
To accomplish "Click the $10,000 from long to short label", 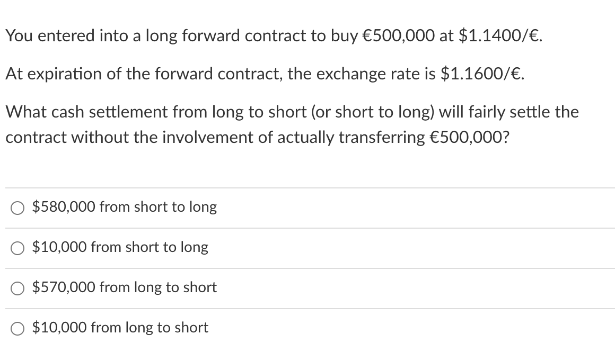I will pos(120,328).
